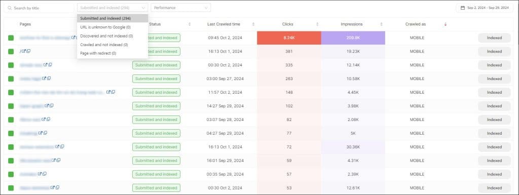Toggle green checkbox in 77-clicks row

[x=11, y=133]
